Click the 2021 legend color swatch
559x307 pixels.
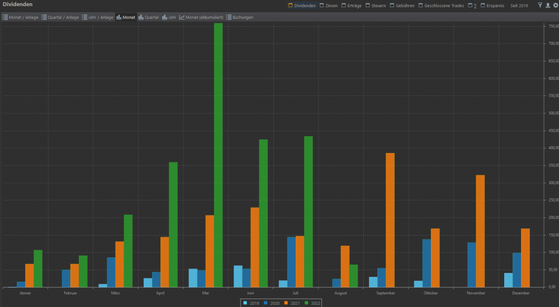(x=286, y=303)
